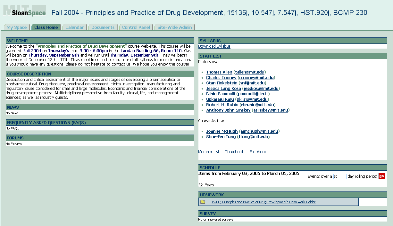The image size is (393, 226).
Task: Open course assistant Joanne McHugh's profile
Action: tap(222, 131)
